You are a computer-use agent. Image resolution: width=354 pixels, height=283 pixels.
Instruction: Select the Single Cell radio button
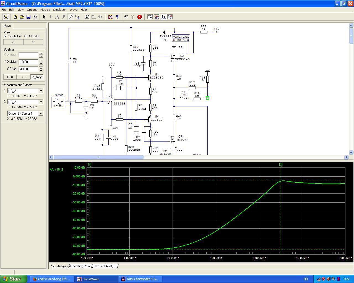tap(5, 36)
